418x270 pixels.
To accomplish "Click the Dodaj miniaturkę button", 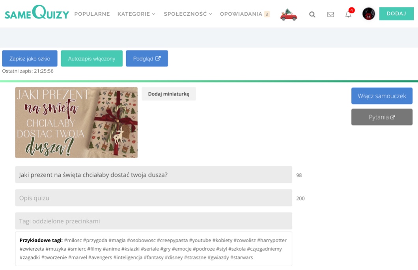I will (169, 94).
